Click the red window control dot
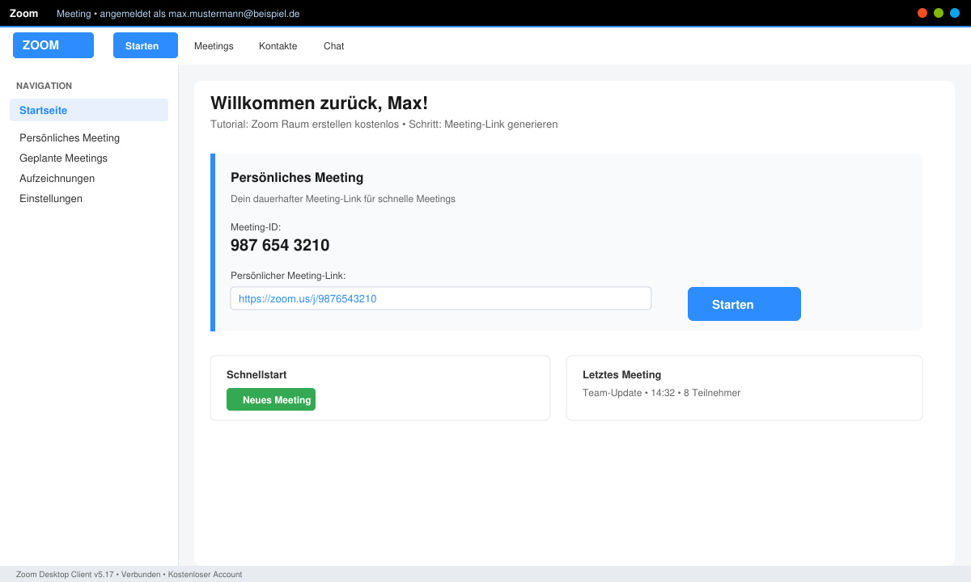Viewport: 971px width, 582px height. point(922,13)
